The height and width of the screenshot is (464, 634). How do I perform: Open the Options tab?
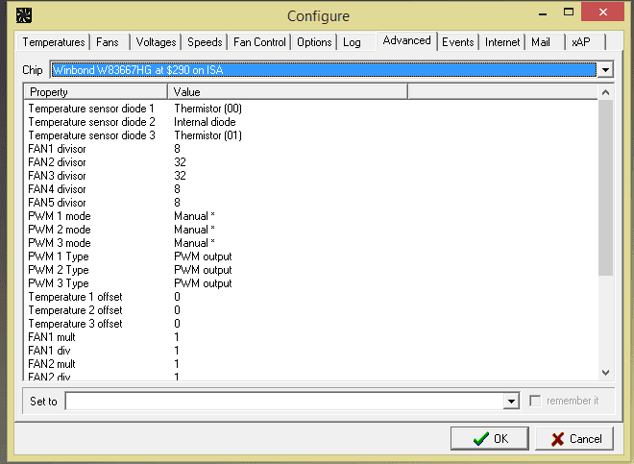tap(314, 42)
